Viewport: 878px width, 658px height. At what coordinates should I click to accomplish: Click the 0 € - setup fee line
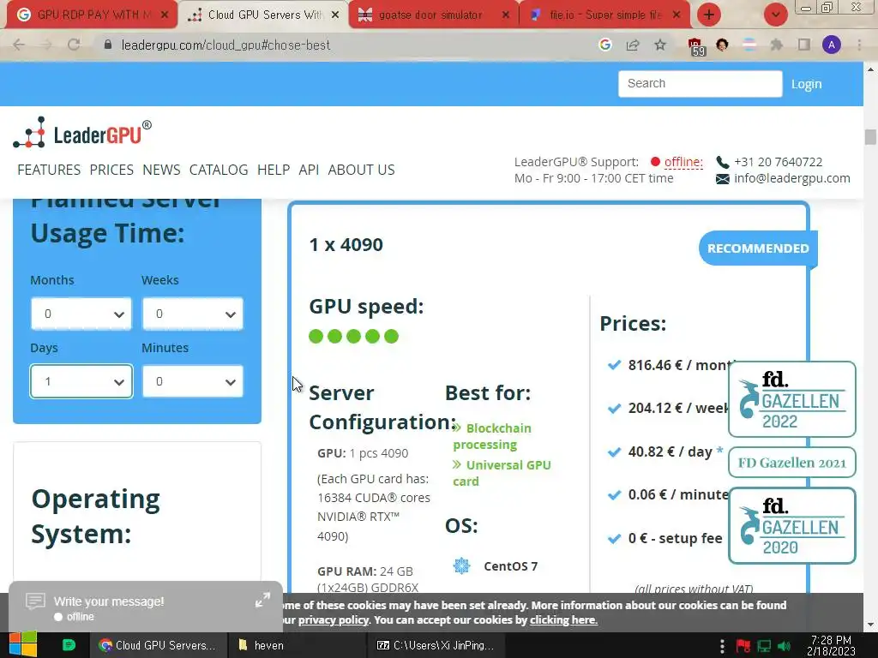[675, 538]
